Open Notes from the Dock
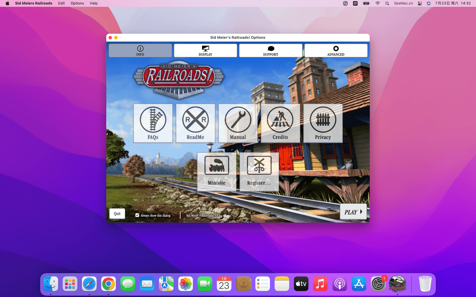476x297 pixels. pyautogui.click(x=282, y=284)
